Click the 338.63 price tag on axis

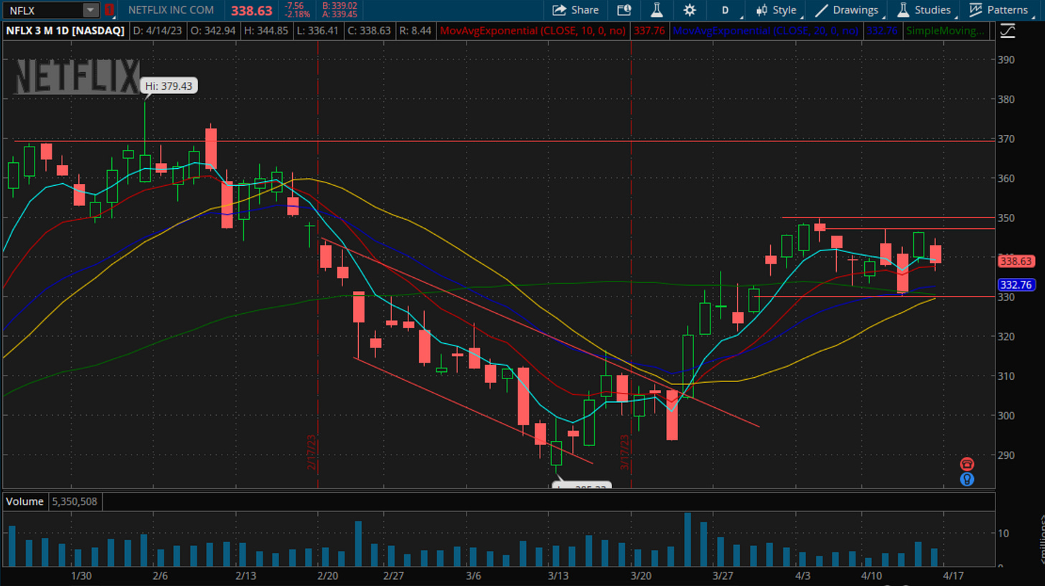point(1015,261)
